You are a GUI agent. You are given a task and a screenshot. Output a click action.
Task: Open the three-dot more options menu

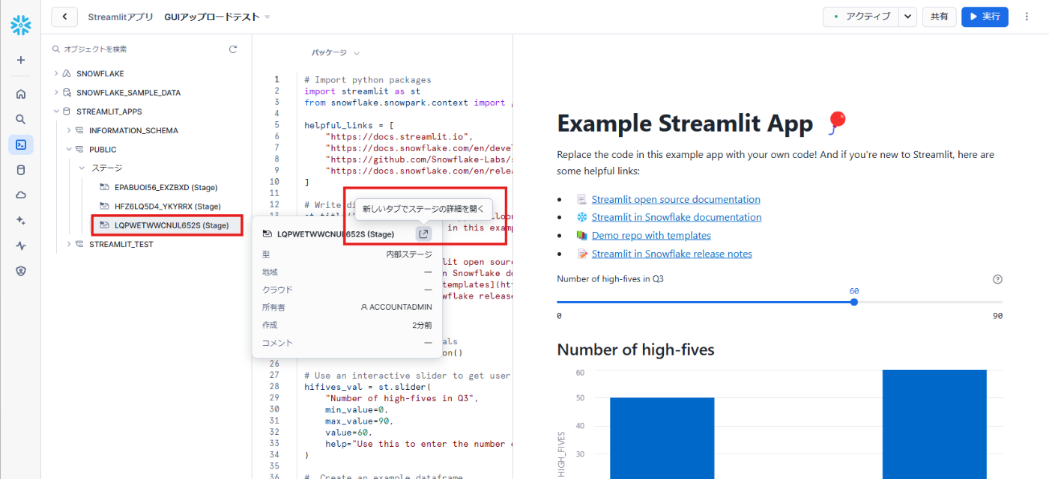(x=1027, y=16)
